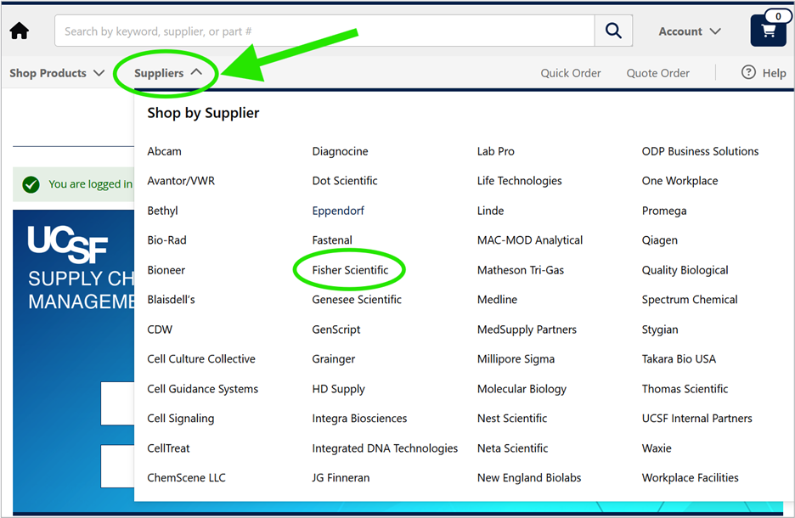This screenshot has width=795, height=518.
Task: Open Integrated DNA Technologies
Action: click(385, 448)
